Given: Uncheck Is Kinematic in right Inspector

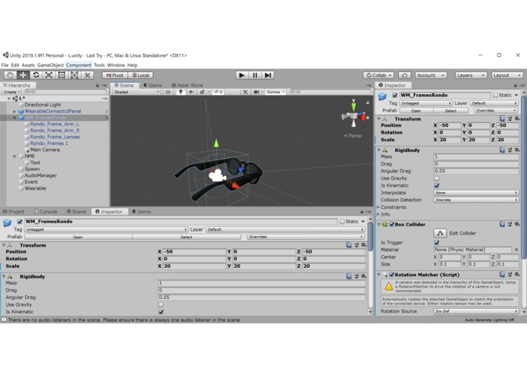Looking at the screenshot, I should tap(437, 186).
